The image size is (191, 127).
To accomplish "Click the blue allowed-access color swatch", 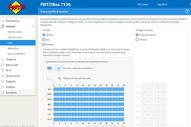I will (x=49, y=68).
